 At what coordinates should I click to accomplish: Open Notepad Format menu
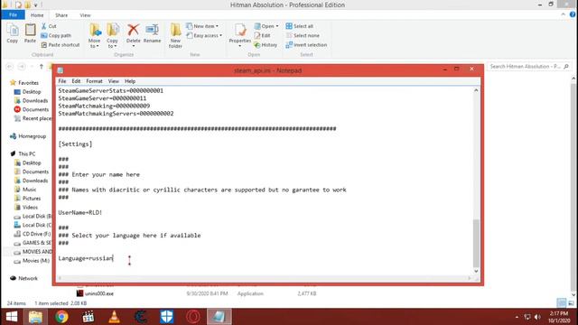[94, 81]
